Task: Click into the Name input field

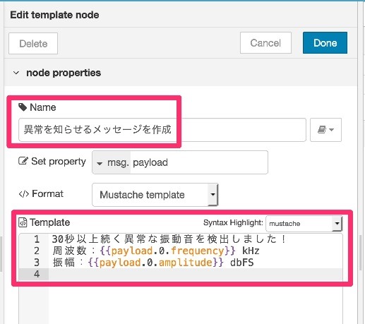Action: coord(162,130)
